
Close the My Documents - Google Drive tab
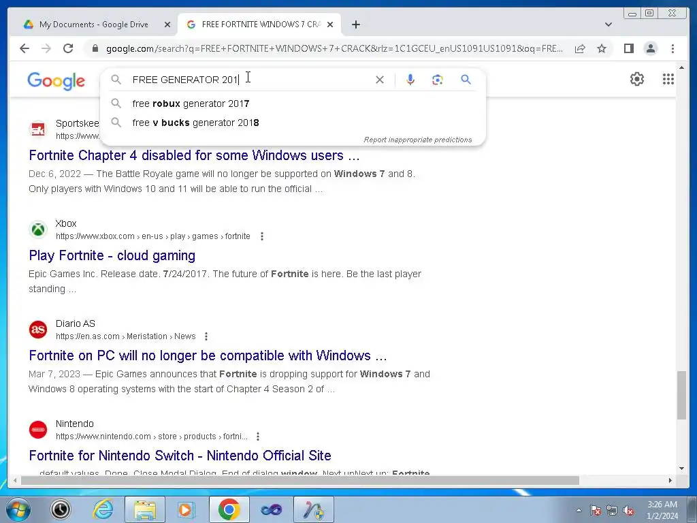[x=167, y=25]
